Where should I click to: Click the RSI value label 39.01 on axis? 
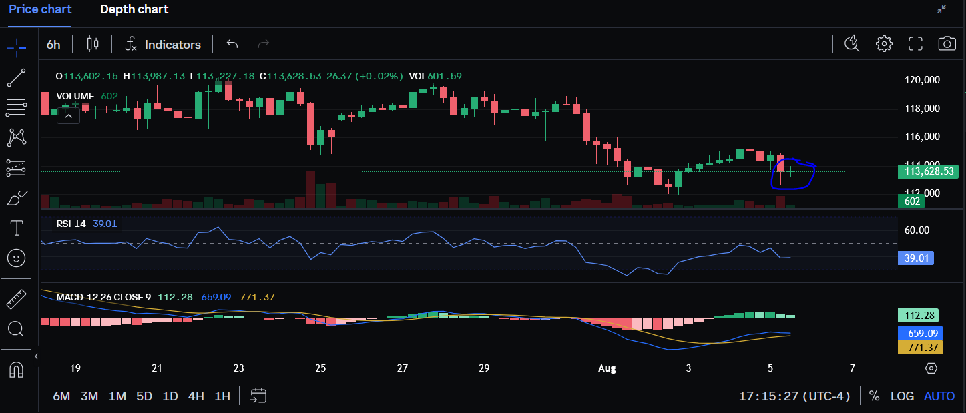click(x=915, y=258)
